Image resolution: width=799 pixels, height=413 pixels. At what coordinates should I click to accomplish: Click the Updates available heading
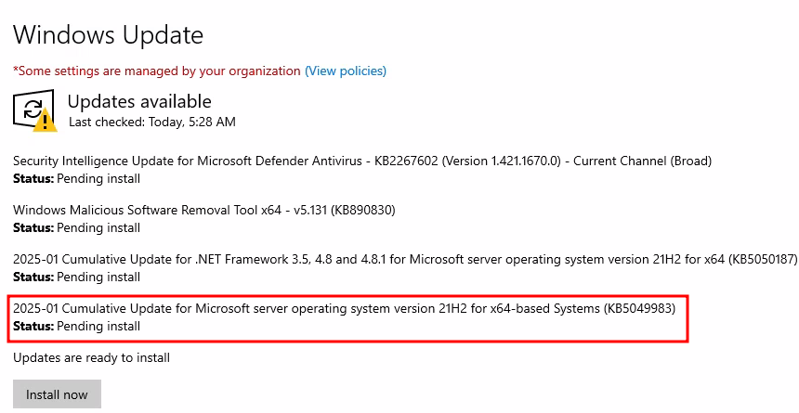pyautogui.click(x=139, y=101)
